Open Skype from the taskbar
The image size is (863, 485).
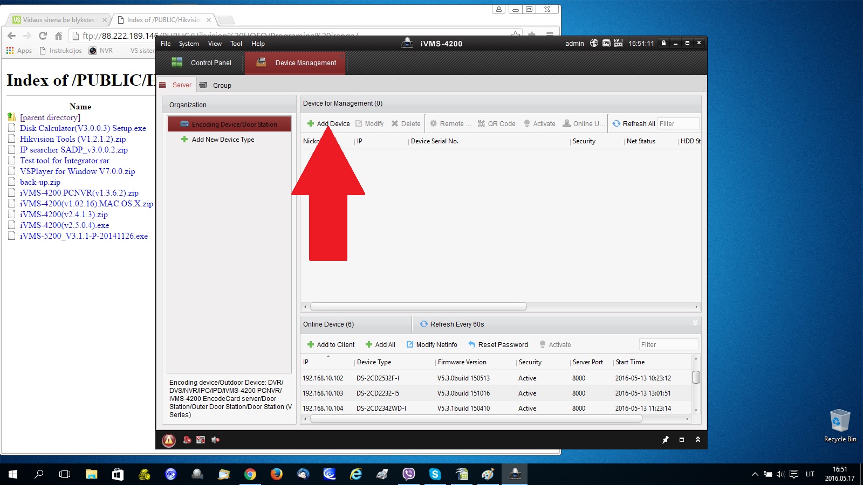(x=435, y=474)
